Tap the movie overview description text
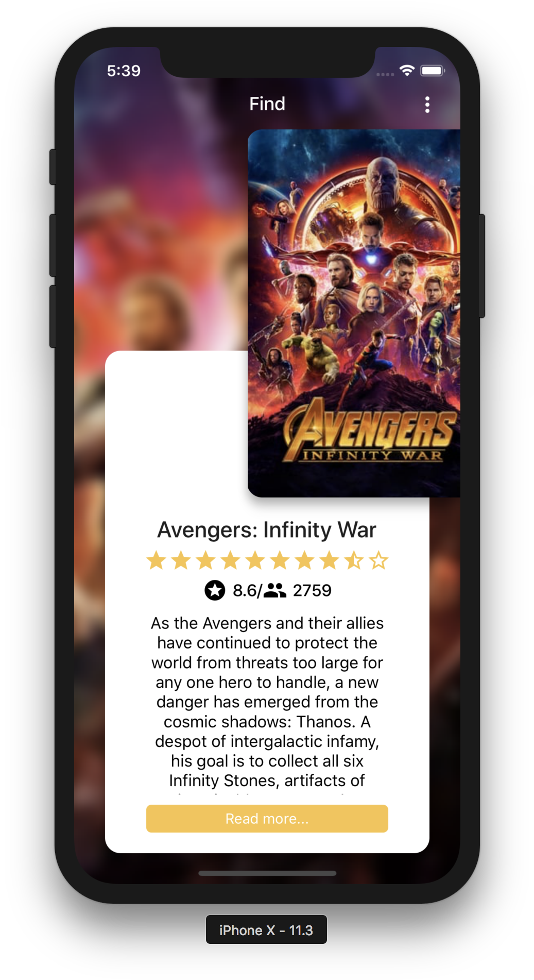The height and width of the screenshot is (980, 534). 267,702
